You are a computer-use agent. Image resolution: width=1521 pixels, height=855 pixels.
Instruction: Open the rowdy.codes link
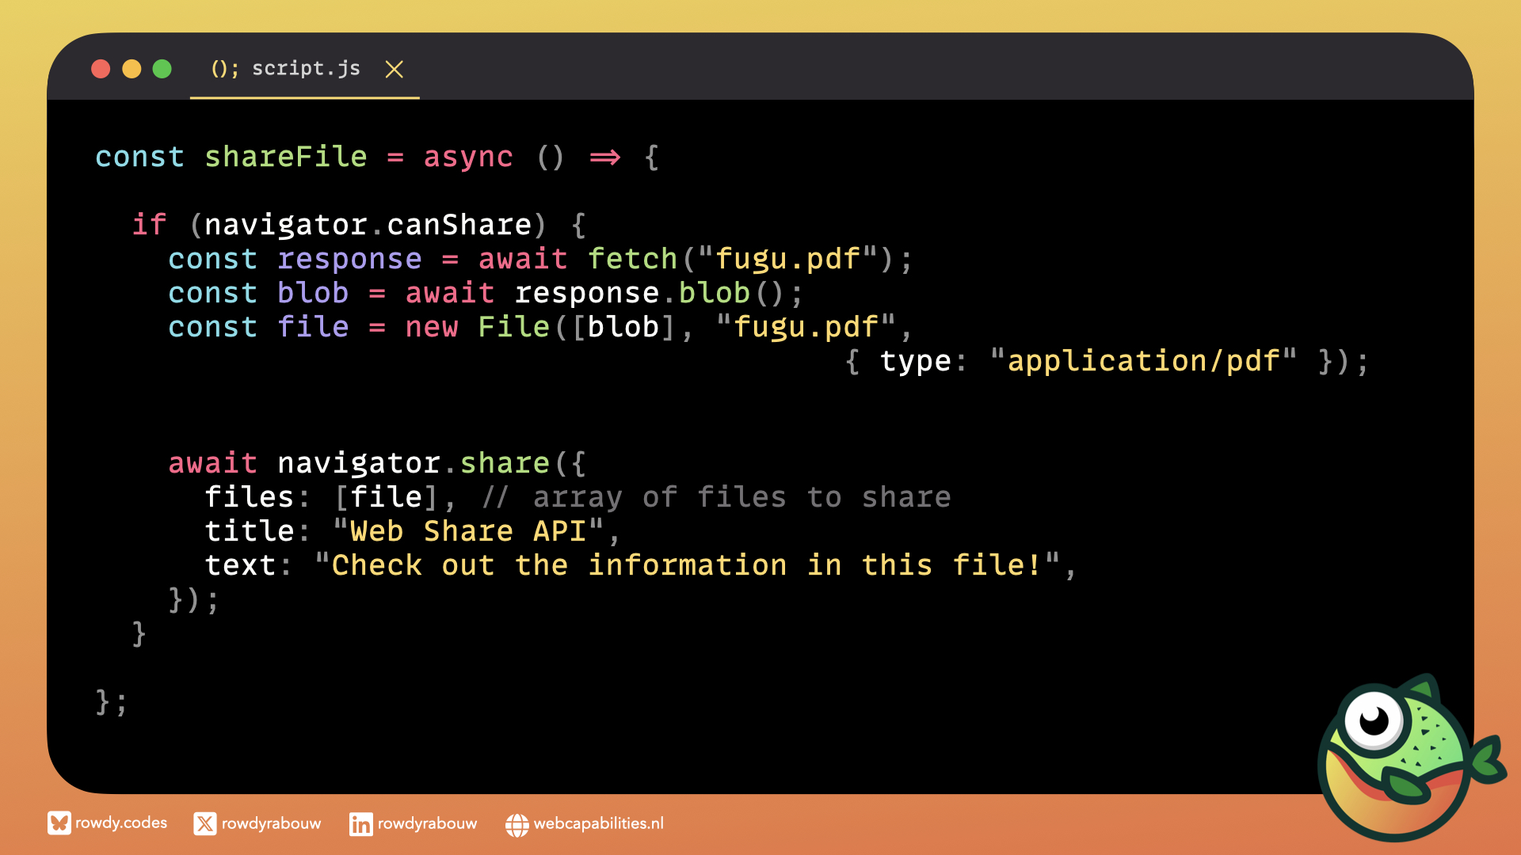pos(121,823)
